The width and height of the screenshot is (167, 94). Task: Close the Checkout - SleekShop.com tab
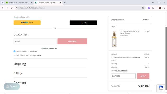tap(60, 3)
